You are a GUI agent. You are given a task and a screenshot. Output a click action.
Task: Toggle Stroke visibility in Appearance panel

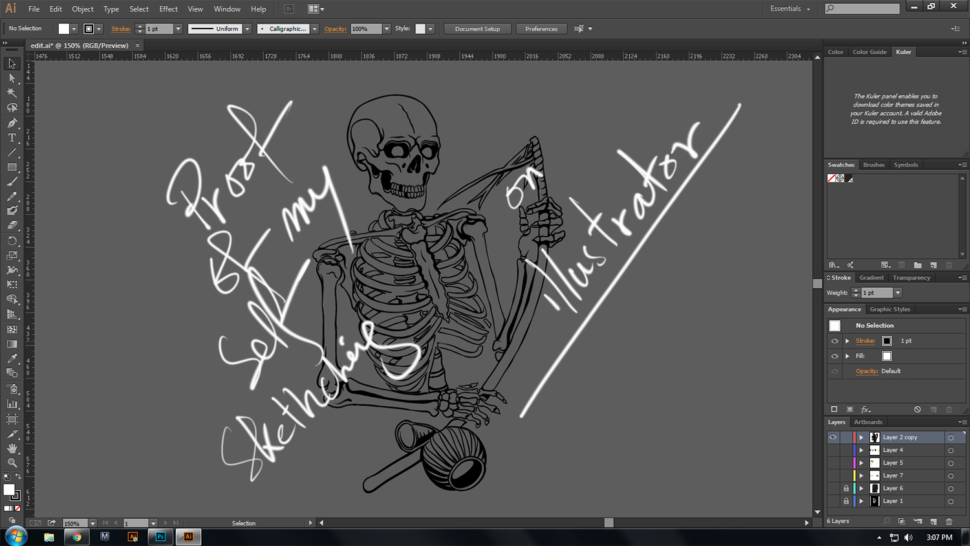[834, 341]
